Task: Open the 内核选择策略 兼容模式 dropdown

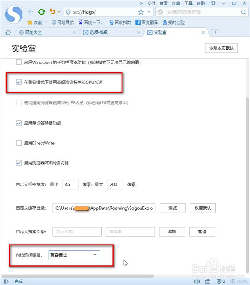Action: click(x=73, y=255)
